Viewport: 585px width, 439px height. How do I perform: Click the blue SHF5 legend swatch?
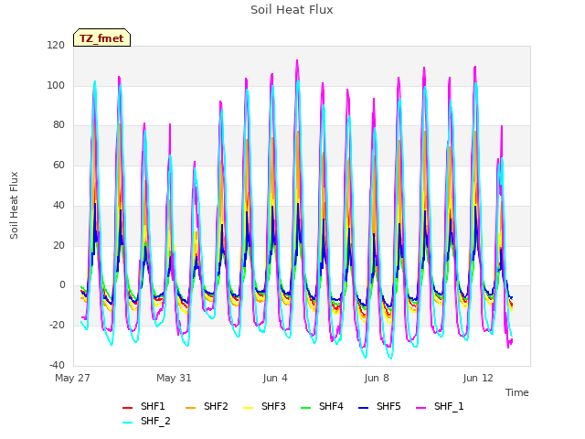[363, 408]
